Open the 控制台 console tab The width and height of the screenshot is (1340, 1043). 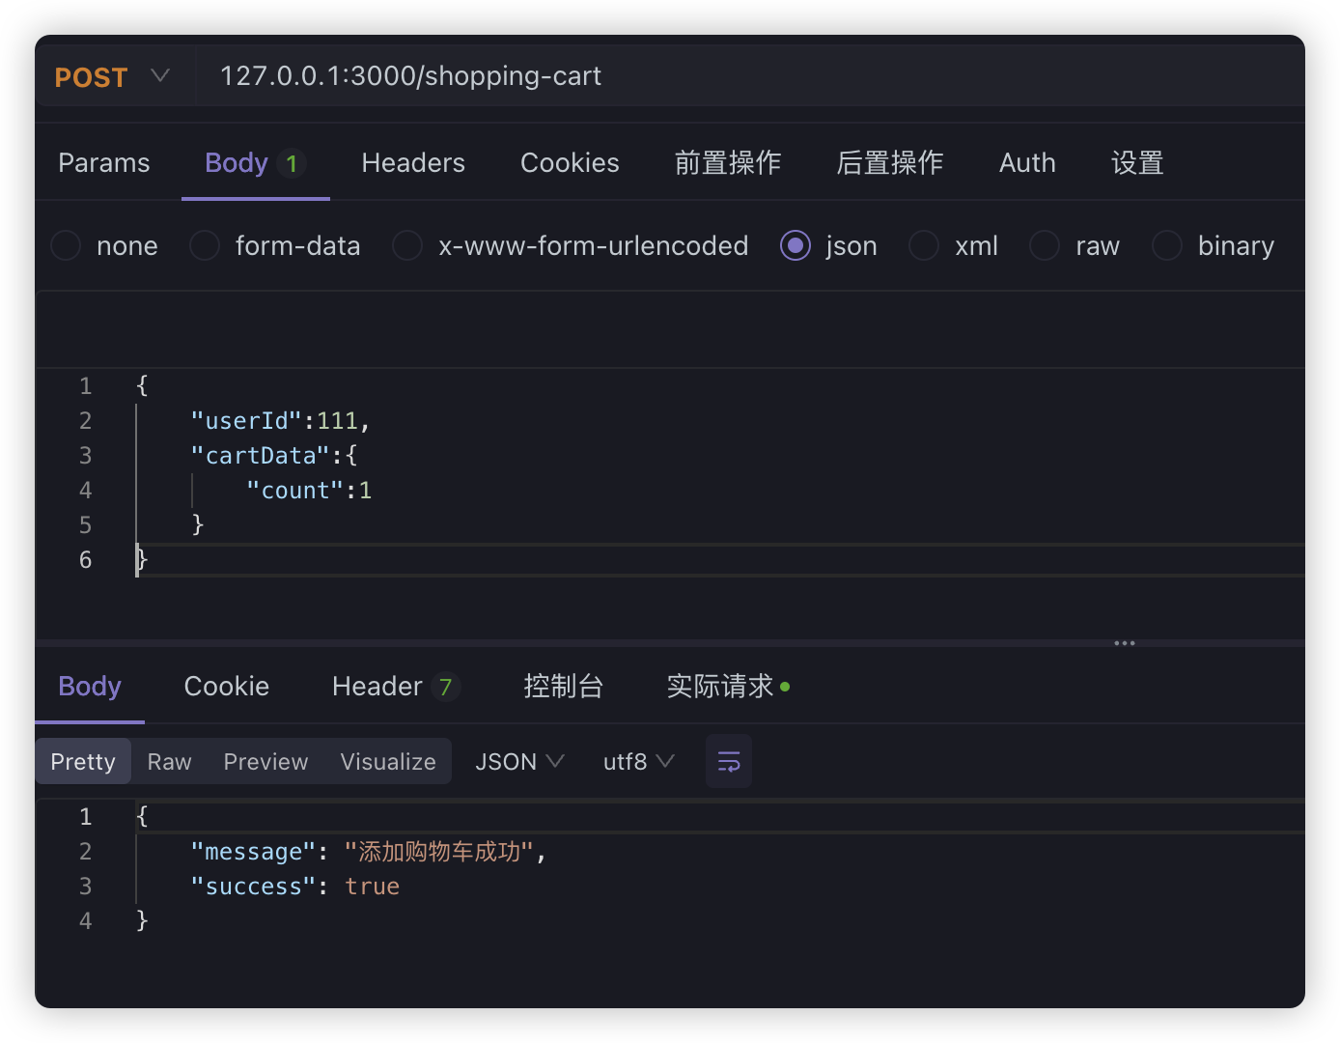(564, 686)
